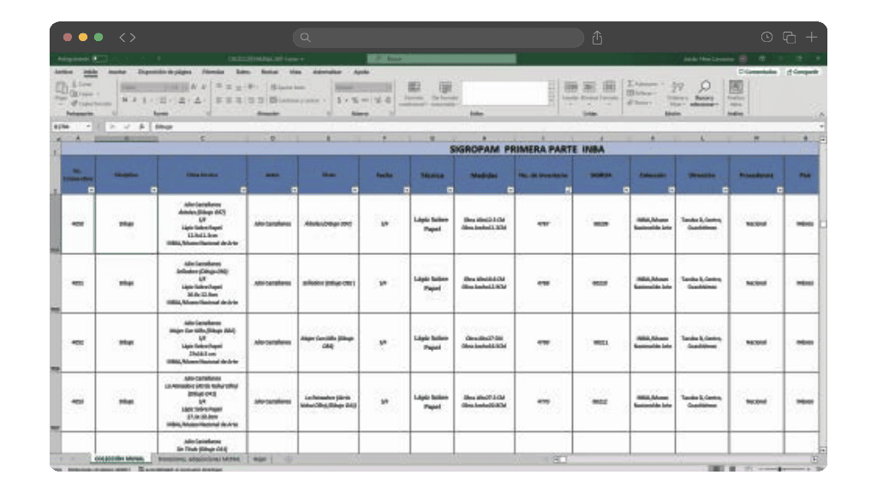
Task: Click the Copiar icon in Portapapeles
Action: pos(75,94)
